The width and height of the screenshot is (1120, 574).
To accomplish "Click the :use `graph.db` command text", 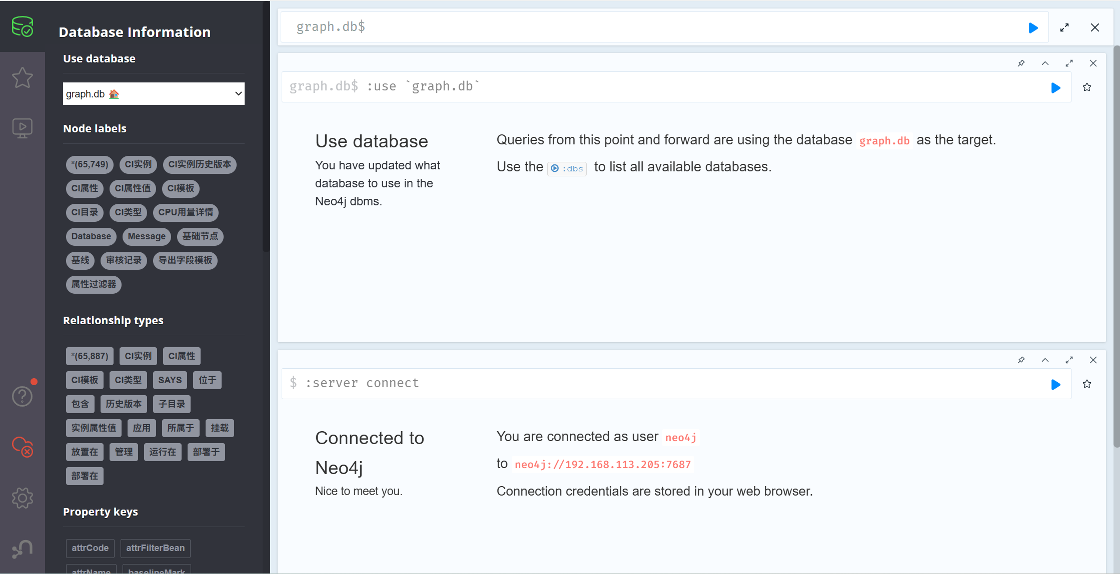I will [x=423, y=86].
